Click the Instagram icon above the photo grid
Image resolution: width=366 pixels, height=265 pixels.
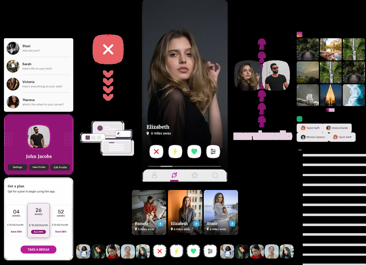tap(300, 35)
